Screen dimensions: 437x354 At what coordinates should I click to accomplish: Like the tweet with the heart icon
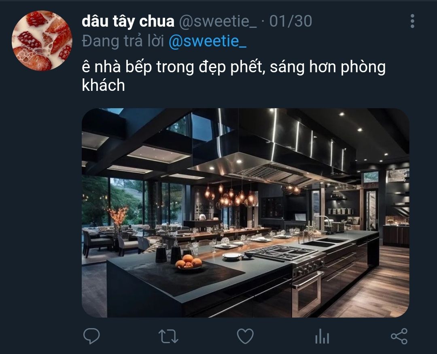(x=245, y=336)
